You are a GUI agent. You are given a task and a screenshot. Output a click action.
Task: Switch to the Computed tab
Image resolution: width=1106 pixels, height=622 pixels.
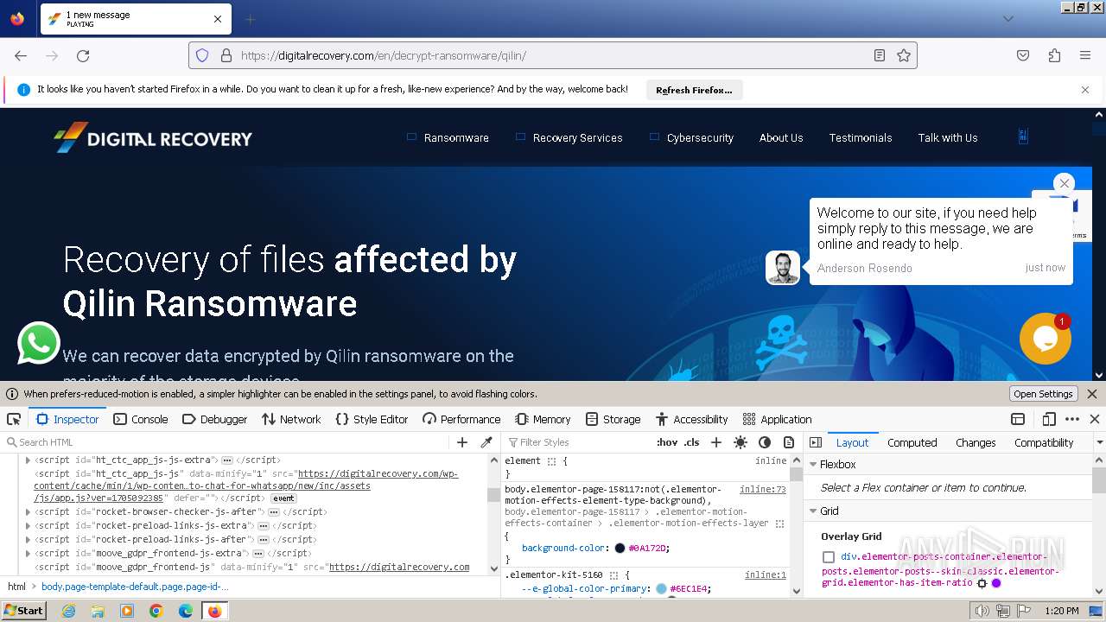click(x=912, y=442)
